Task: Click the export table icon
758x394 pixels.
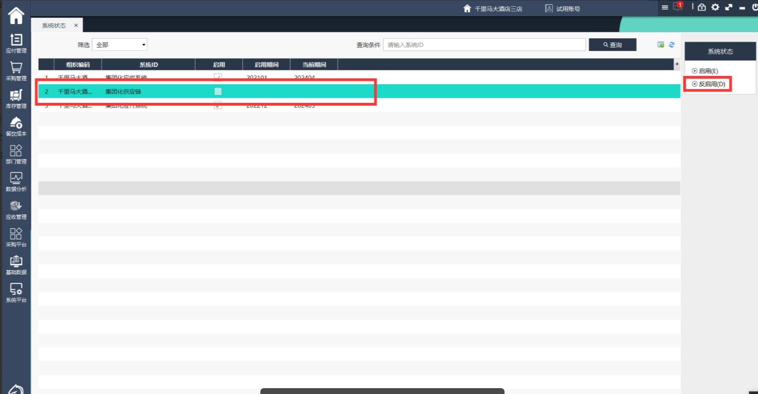Action: [x=661, y=45]
